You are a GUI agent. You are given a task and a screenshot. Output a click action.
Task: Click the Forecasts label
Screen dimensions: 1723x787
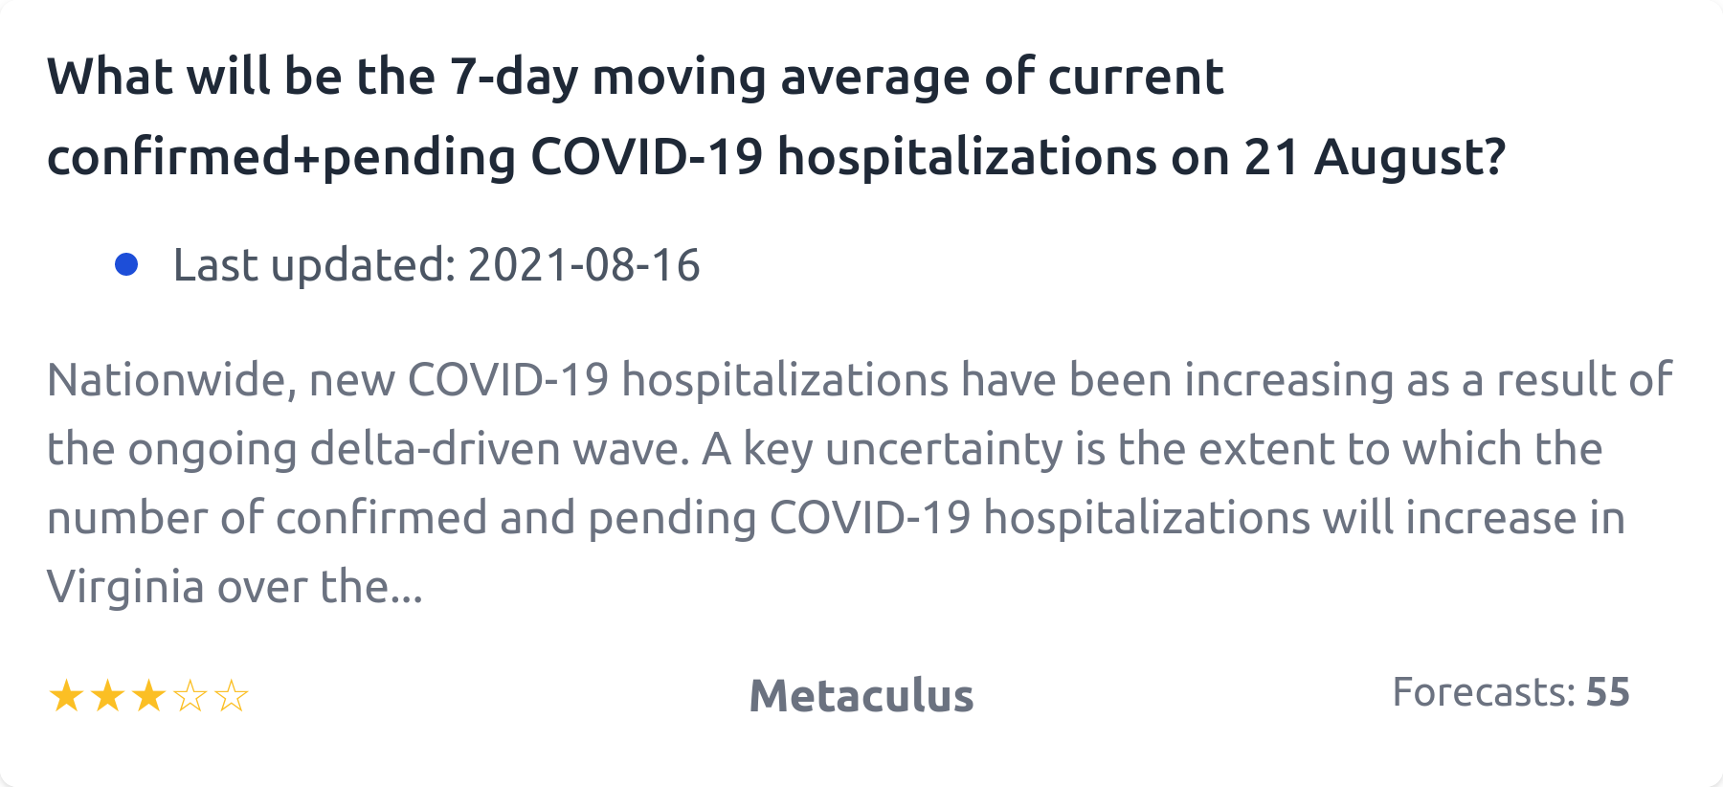pos(1483,692)
